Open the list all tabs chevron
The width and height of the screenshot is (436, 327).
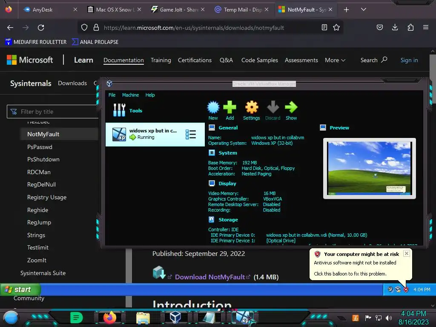364,9
